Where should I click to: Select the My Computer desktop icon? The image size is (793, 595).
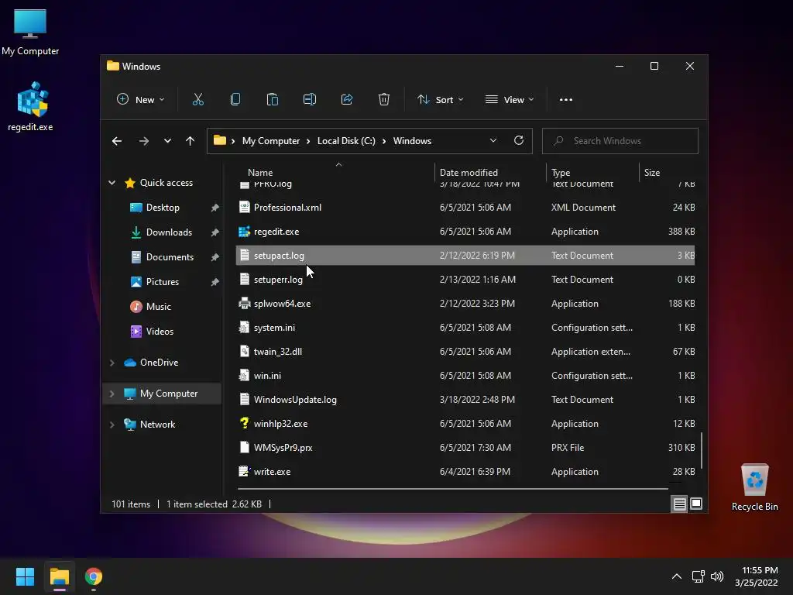(30, 31)
